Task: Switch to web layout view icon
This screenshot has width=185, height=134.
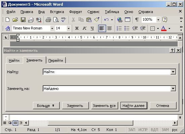Action: pyautogui.click(x=10, y=123)
